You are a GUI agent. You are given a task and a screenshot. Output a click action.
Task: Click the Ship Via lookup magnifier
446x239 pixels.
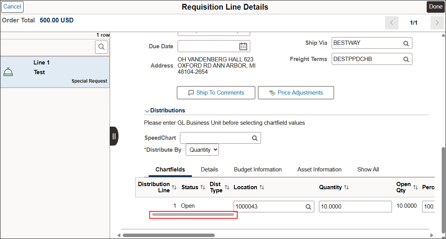pos(406,43)
